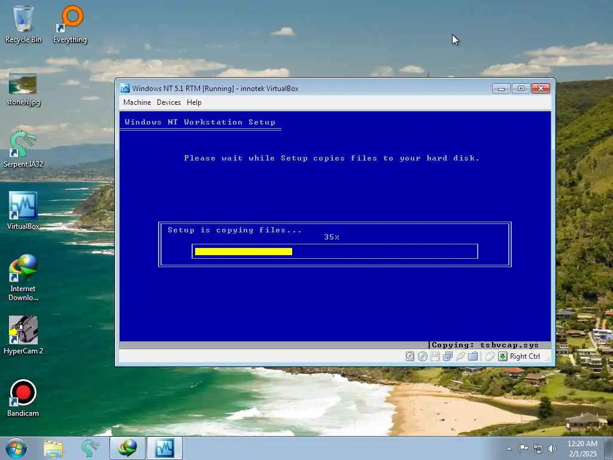The height and width of the screenshot is (460, 613).
Task: Click 'Please wait while Setup copies files' message
Action: pyautogui.click(x=332, y=158)
